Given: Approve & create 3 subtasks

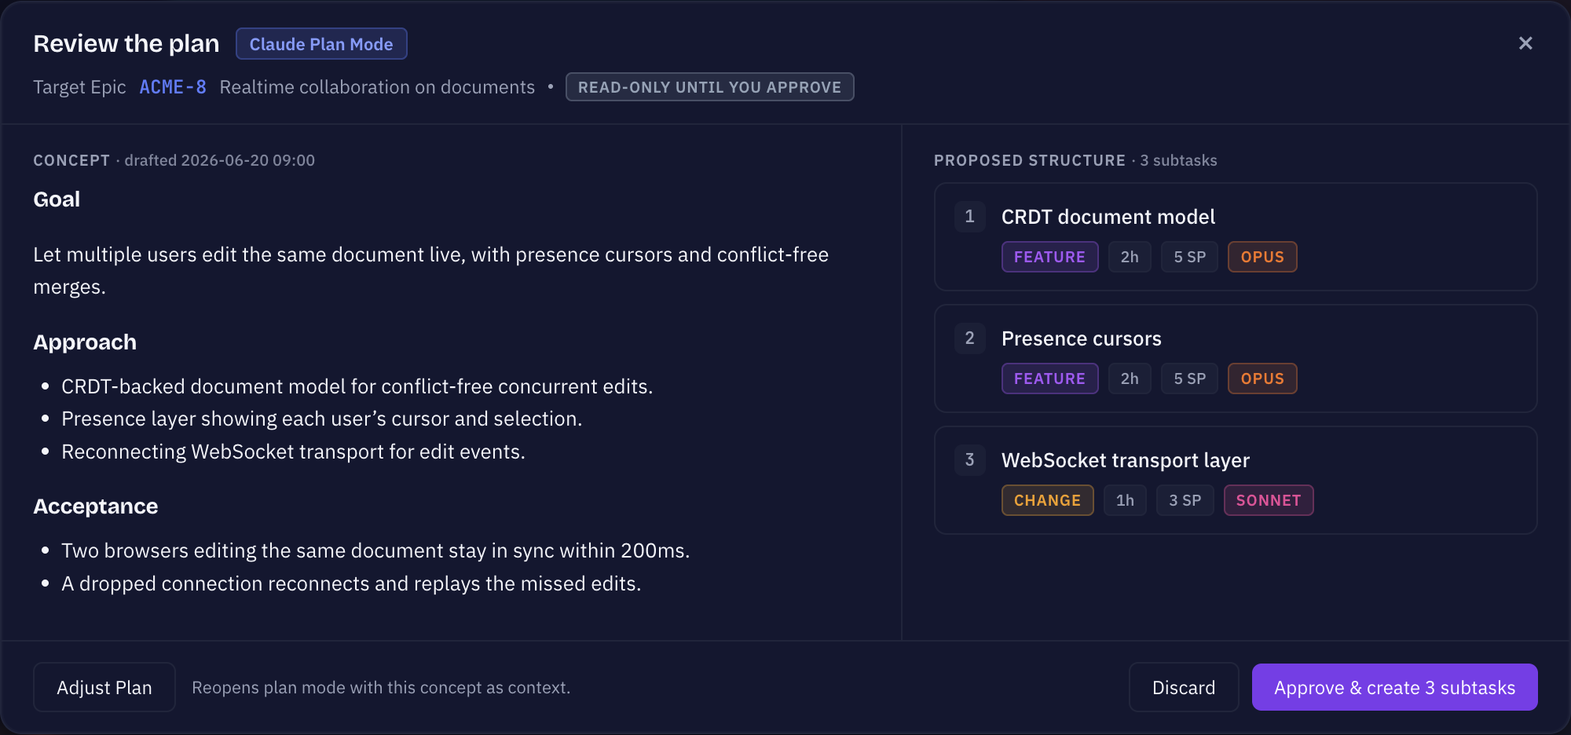Looking at the screenshot, I should tap(1394, 687).
